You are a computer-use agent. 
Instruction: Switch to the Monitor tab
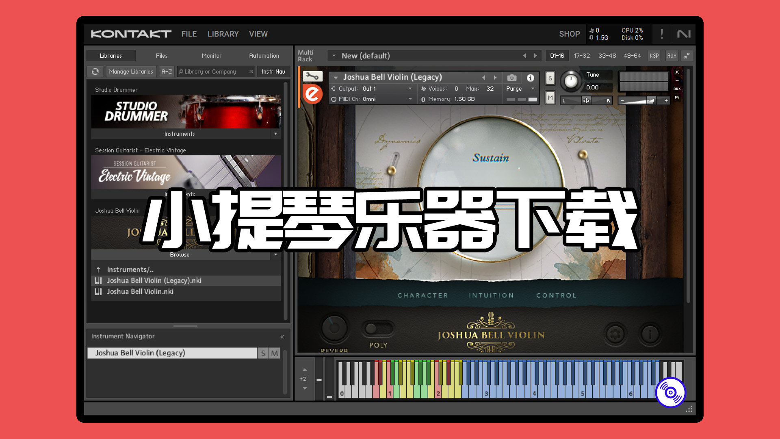coord(212,56)
